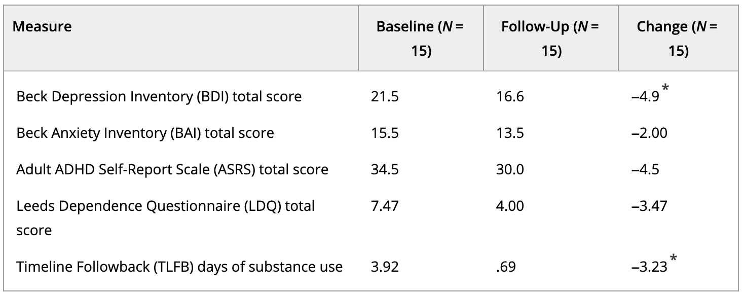Select the Leeds Dependence Questionnaire row label
Viewport: 743px width, 294px height.
click(166, 206)
